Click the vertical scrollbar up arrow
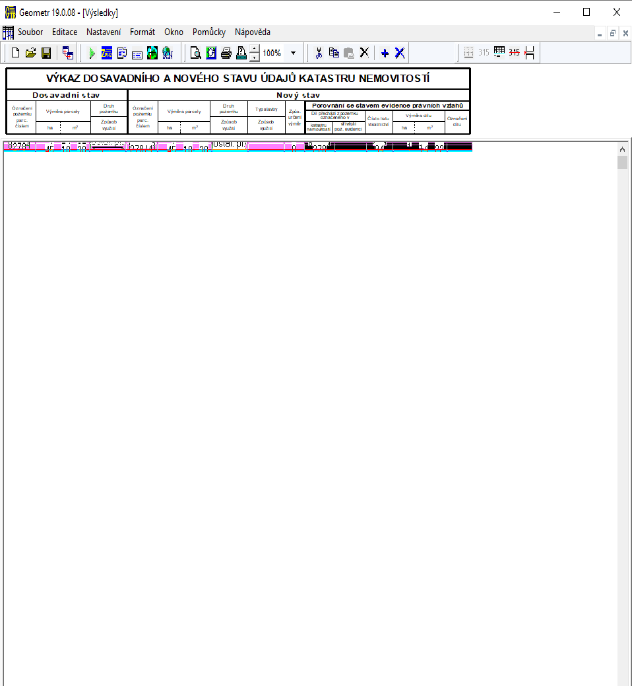Screen dimensions: 632x686 pyautogui.click(x=622, y=148)
